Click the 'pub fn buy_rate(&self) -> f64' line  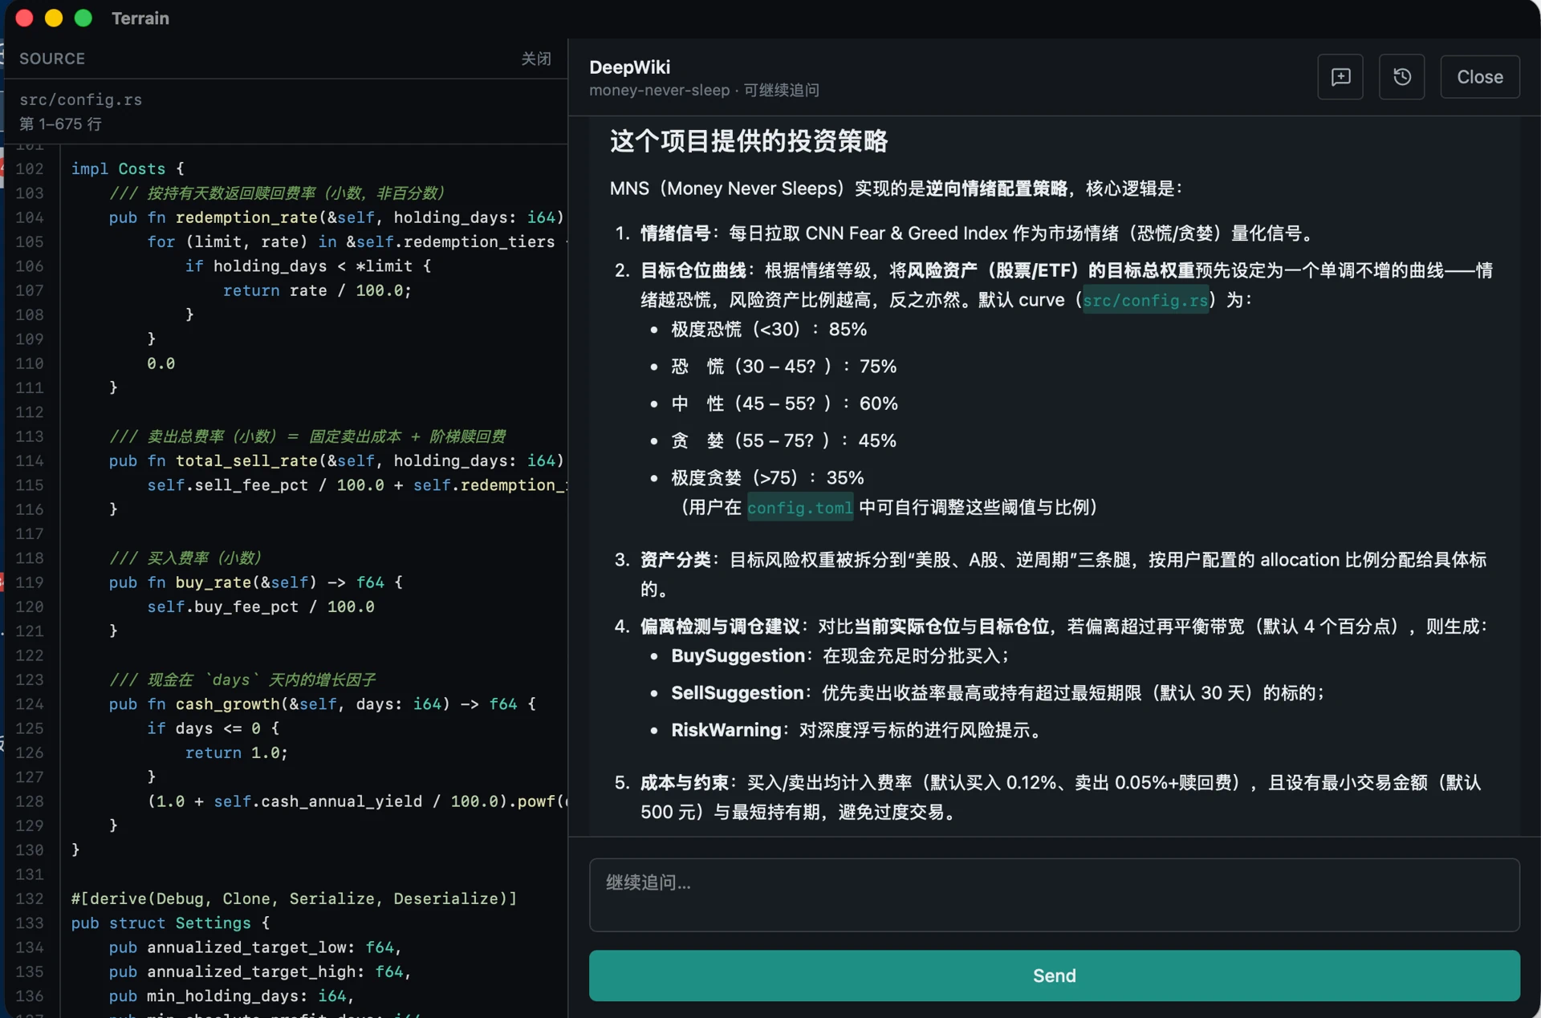pyautogui.click(x=256, y=582)
